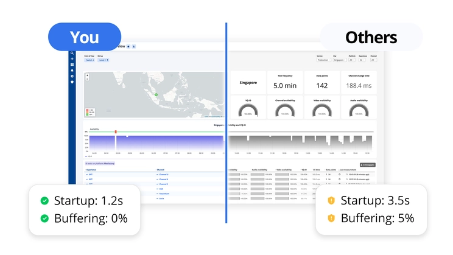This screenshot has width=453, height=255.
Task: Click the Data points 142 card
Action: click(x=322, y=82)
